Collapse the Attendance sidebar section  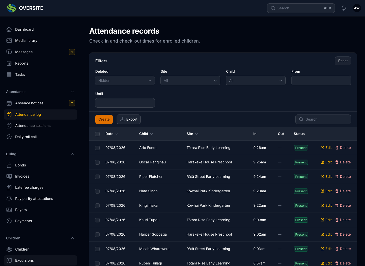coord(72,92)
